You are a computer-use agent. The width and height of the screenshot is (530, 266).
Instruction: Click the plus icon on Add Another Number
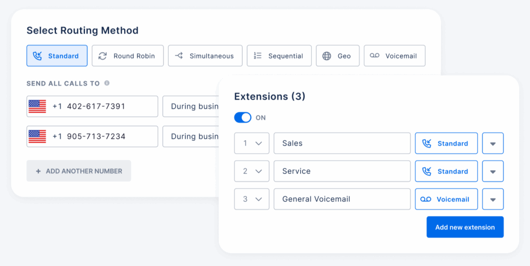click(x=38, y=171)
